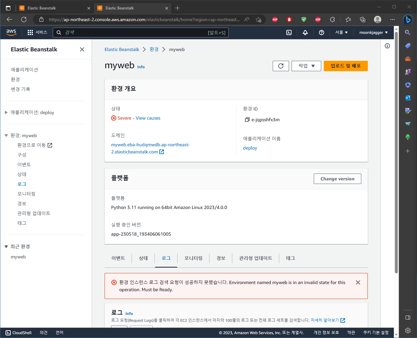Click the 환경 breadcrumb link
Screen dimensions: 417x338
tap(154, 49)
